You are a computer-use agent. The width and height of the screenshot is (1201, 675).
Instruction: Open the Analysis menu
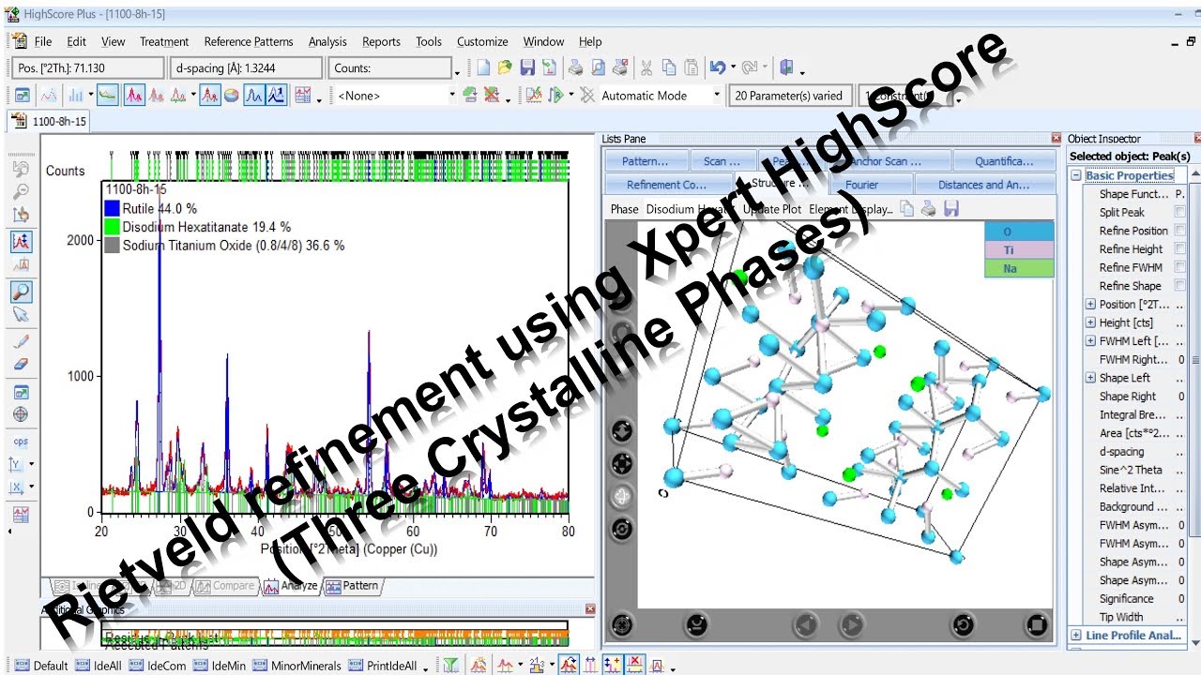pyautogui.click(x=327, y=41)
